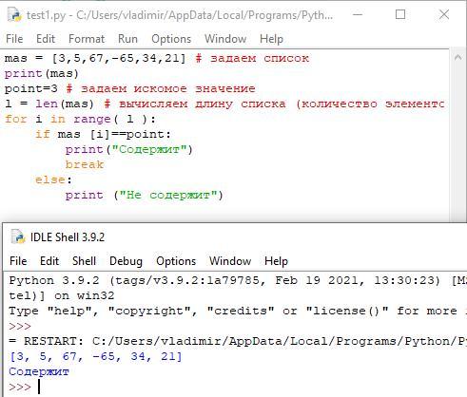Open IDLE Shell Options menu
The image size is (467, 397).
(176, 261)
